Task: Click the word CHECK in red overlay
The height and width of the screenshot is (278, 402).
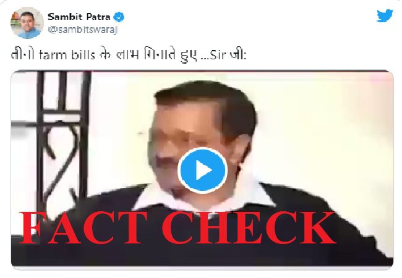Action: 249,227
